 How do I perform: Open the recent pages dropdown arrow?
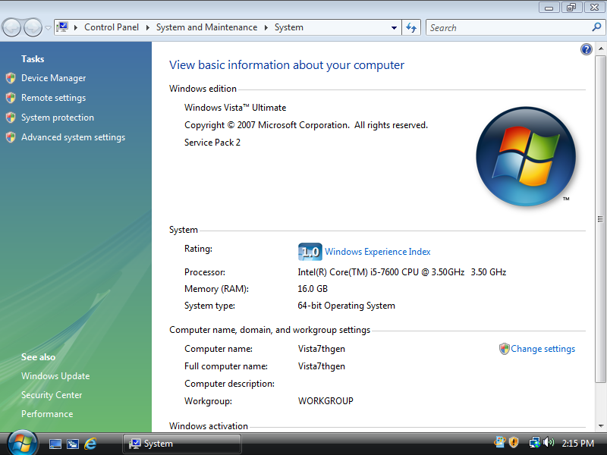click(48, 28)
